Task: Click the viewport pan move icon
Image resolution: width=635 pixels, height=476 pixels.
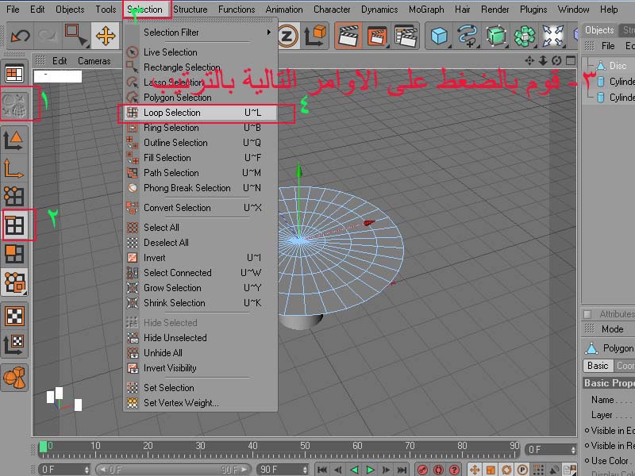Action: [529, 61]
